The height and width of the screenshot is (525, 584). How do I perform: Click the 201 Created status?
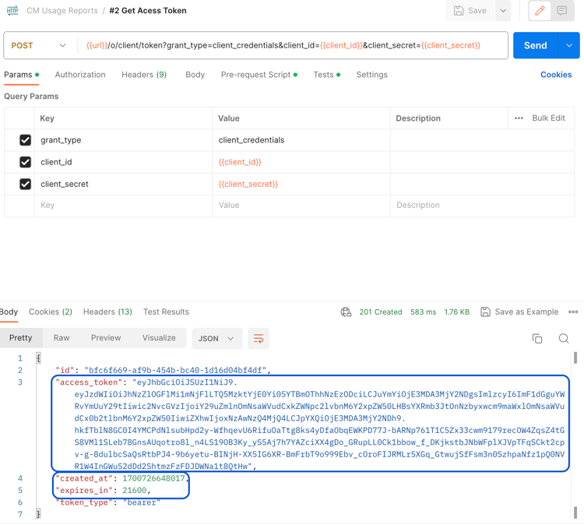[x=381, y=312]
